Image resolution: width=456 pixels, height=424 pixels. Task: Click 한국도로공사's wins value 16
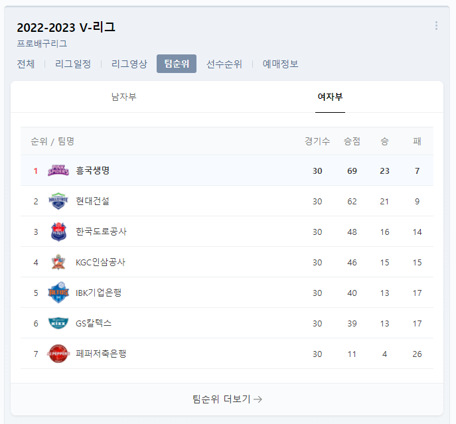click(384, 232)
